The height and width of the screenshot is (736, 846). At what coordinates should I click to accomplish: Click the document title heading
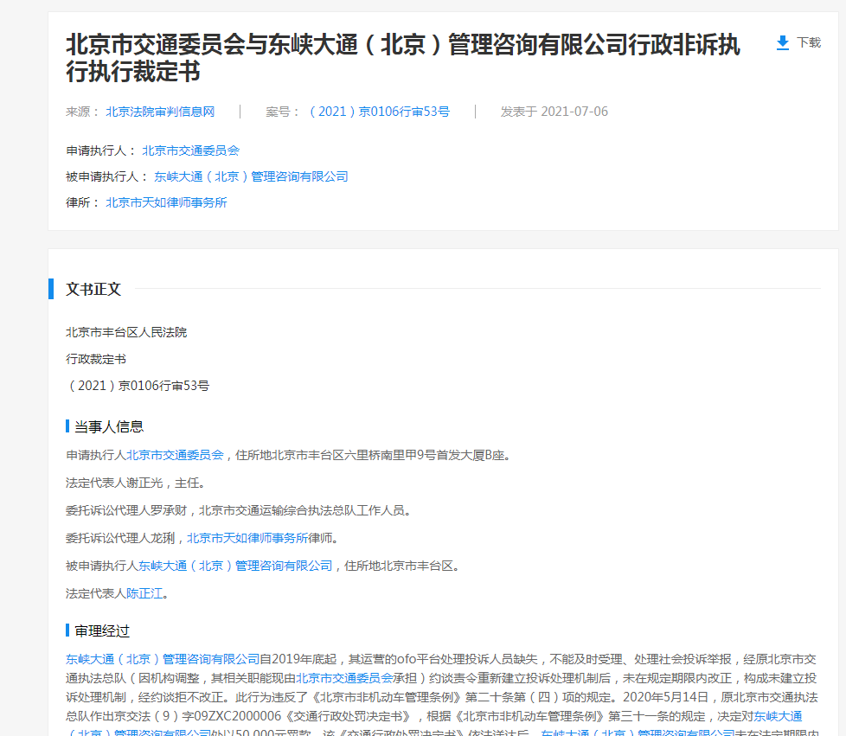tap(403, 57)
